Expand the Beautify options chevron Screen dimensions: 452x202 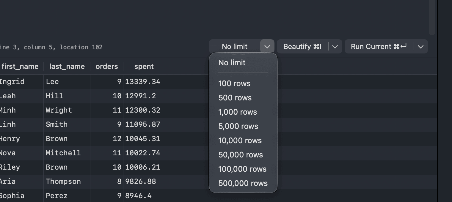point(335,47)
